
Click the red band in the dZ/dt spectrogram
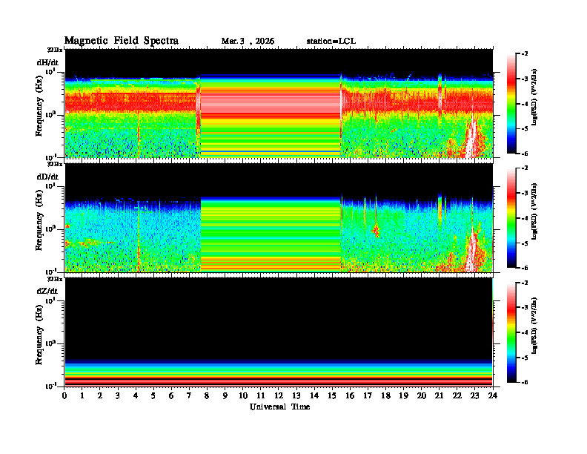[279, 381]
